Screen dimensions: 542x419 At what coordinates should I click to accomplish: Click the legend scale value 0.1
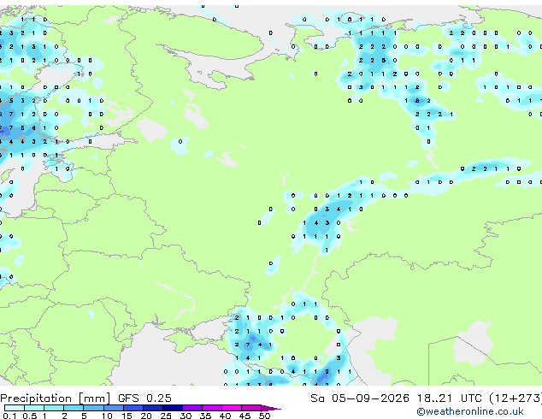click(10, 416)
